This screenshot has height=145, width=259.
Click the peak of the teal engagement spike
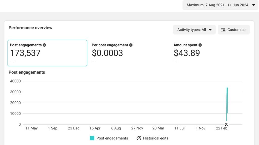[227, 88]
